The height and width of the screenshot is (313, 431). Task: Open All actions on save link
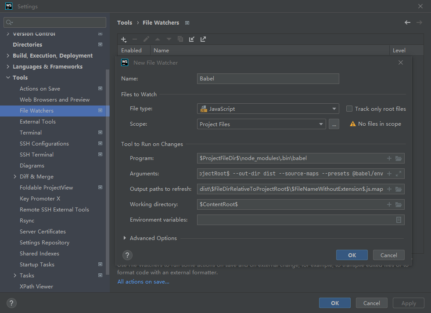[x=143, y=282]
